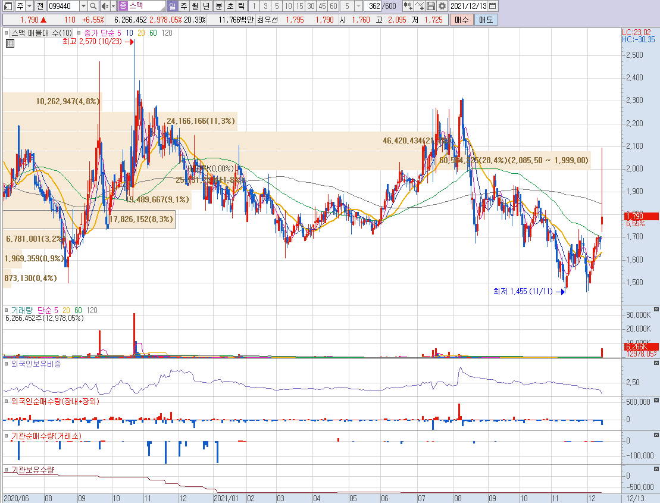Click the 거래량 volume panel label

point(22,310)
